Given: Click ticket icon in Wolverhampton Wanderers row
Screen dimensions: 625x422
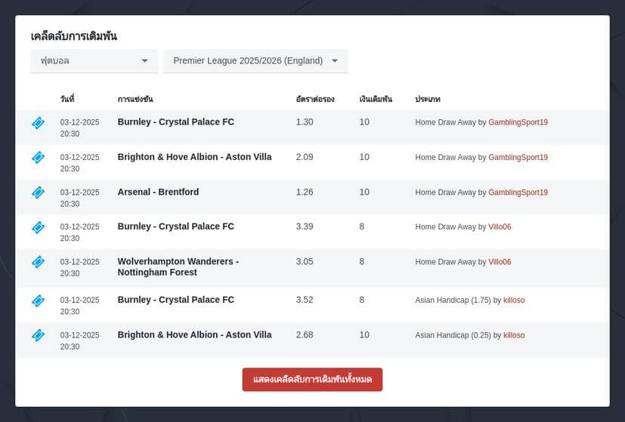Looking at the screenshot, I should tap(38, 262).
